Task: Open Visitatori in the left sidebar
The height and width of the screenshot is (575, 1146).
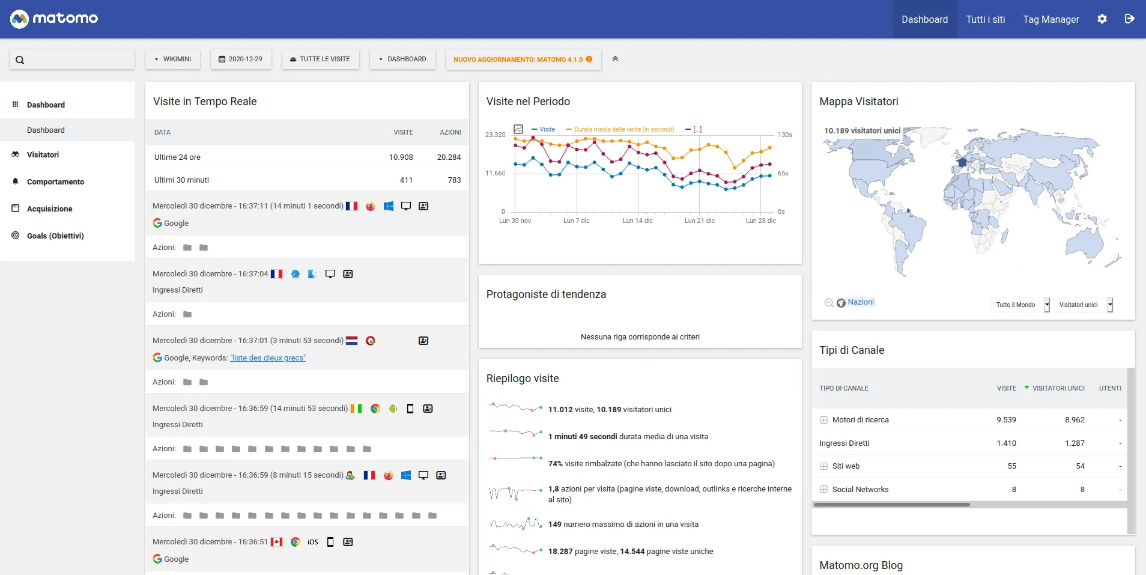Action: [x=43, y=155]
